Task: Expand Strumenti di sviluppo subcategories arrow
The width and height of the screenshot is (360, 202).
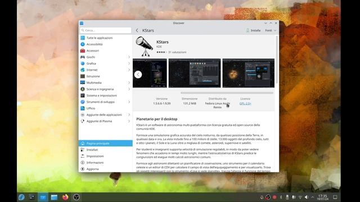Action: pos(129,102)
